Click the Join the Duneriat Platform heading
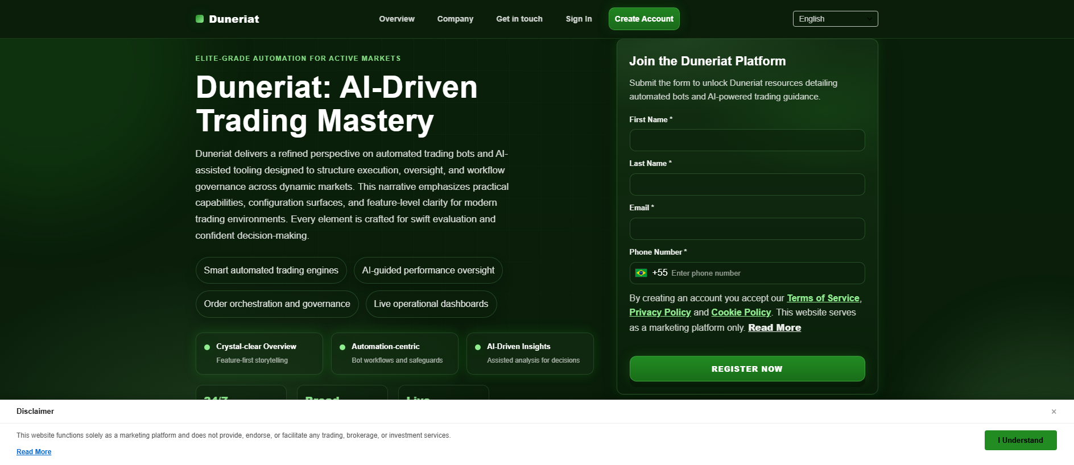Viewport: 1074px width, 465px height. click(707, 61)
